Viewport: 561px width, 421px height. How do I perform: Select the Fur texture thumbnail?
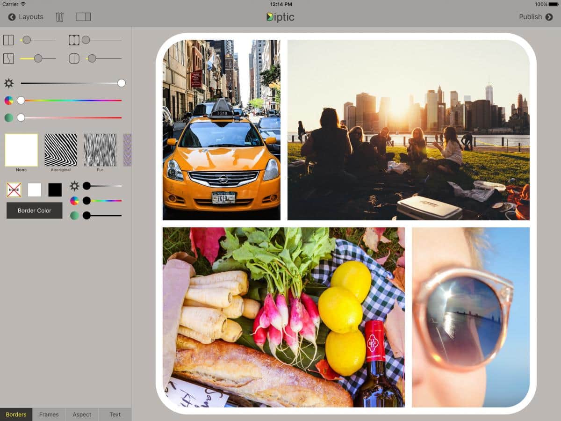point(100,150)
